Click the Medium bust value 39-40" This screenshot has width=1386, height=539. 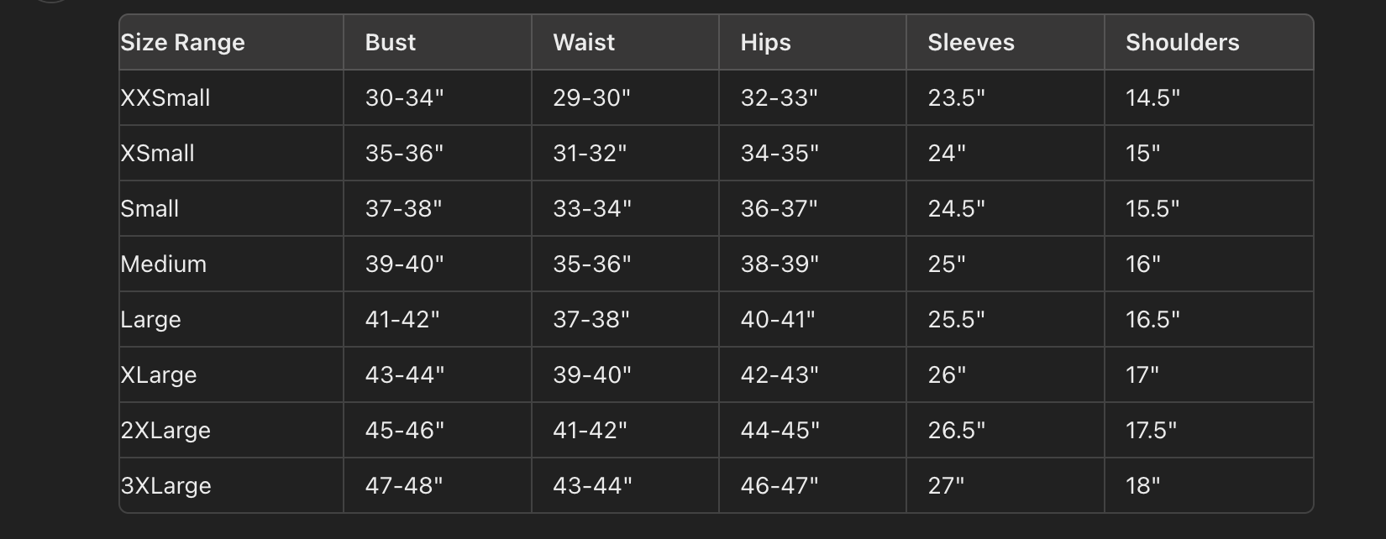(404, 264)
